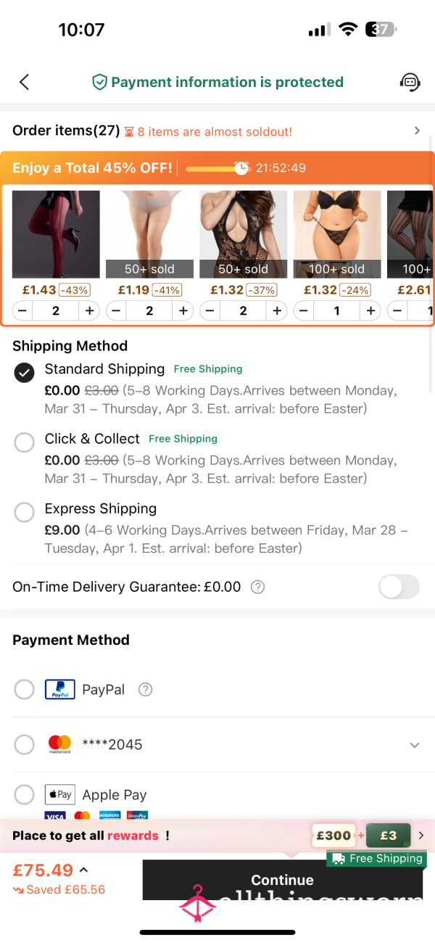Viewport: 435px width, 943px height.
Task: Decrease quantity of black bodystocking item
Action: point(210,310)
